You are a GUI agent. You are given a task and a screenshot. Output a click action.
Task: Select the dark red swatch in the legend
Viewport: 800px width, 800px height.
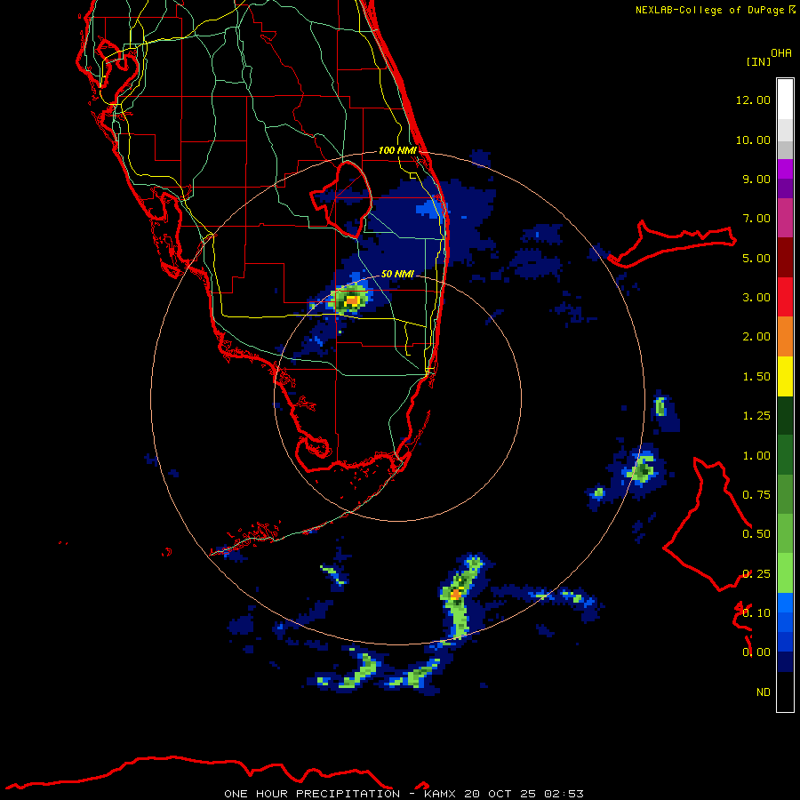click(785, 258)
